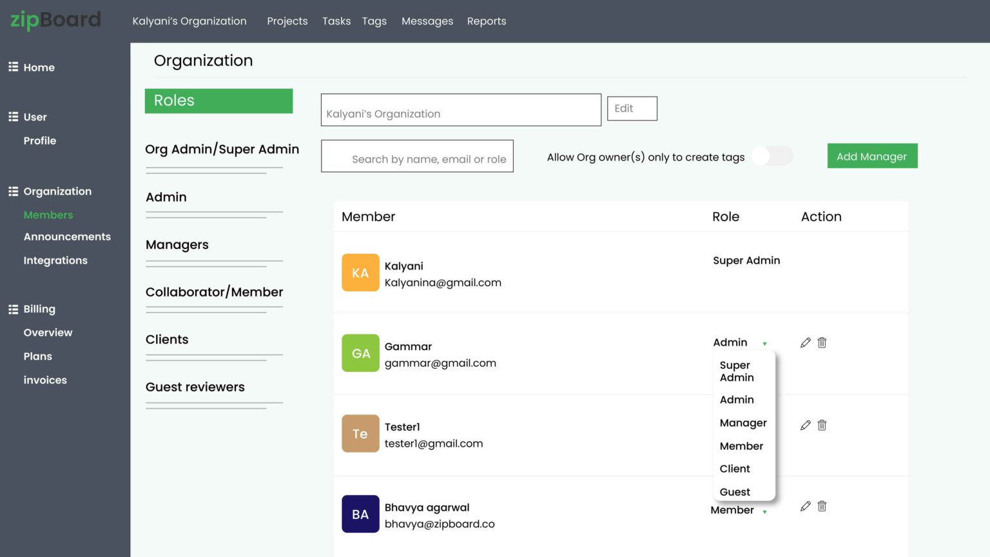The image size is (990, 557).
Task: Click the trash delete icon for Gammar
Action: pos(822,342)
